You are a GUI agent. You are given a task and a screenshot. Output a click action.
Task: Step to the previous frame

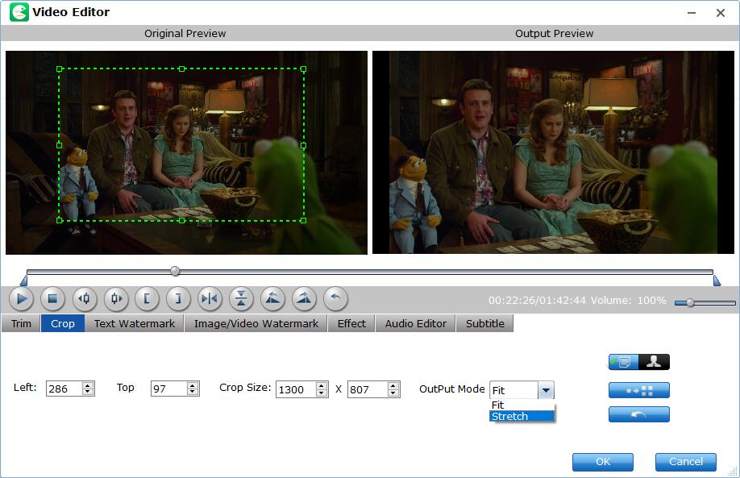84,299
